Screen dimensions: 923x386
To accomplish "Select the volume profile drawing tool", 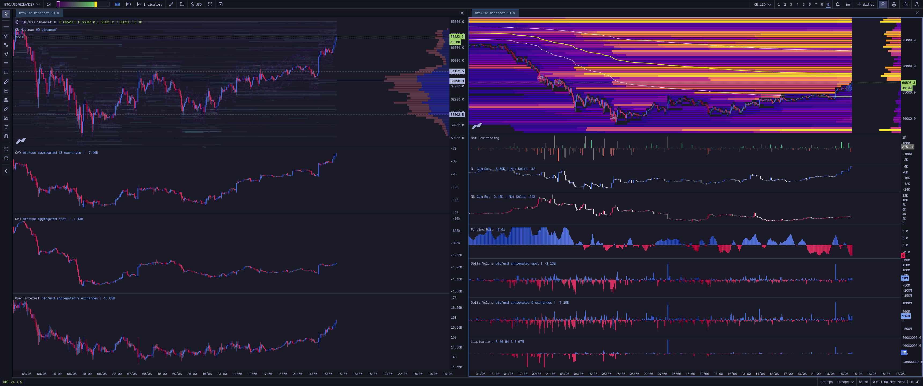I will point(6,99).
